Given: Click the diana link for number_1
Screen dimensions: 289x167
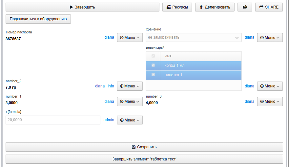Looking at the screenshot, I should pyautogui.click(x=109, y=102).
